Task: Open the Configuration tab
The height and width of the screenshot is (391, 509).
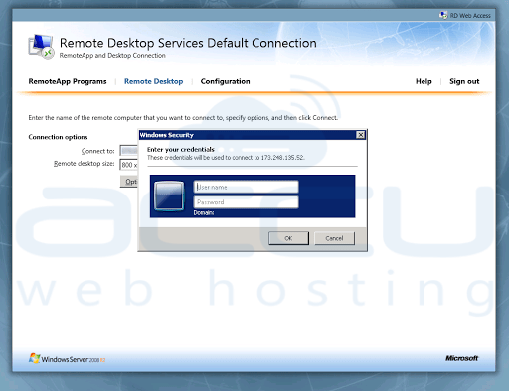Action: tap(225, 81)
